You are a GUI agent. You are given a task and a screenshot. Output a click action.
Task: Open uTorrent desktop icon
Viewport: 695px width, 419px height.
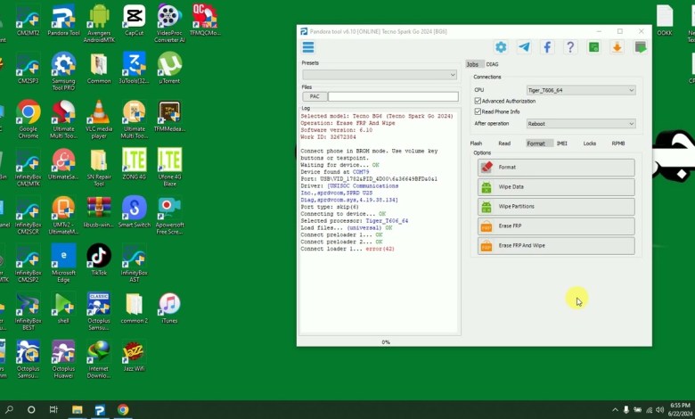169,69
